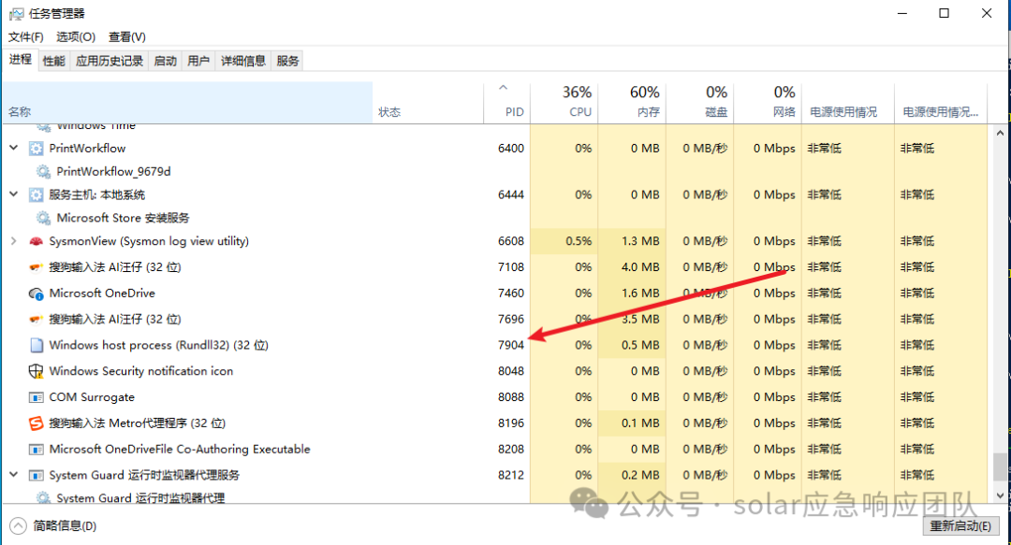Select the Windows Security notification icon row
Viewport: 1011px width, 545px height.
click(494, 371)
